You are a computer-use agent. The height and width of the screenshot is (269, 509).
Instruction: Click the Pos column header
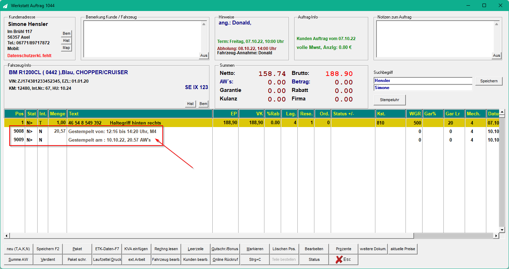click(x=15, y=114)
